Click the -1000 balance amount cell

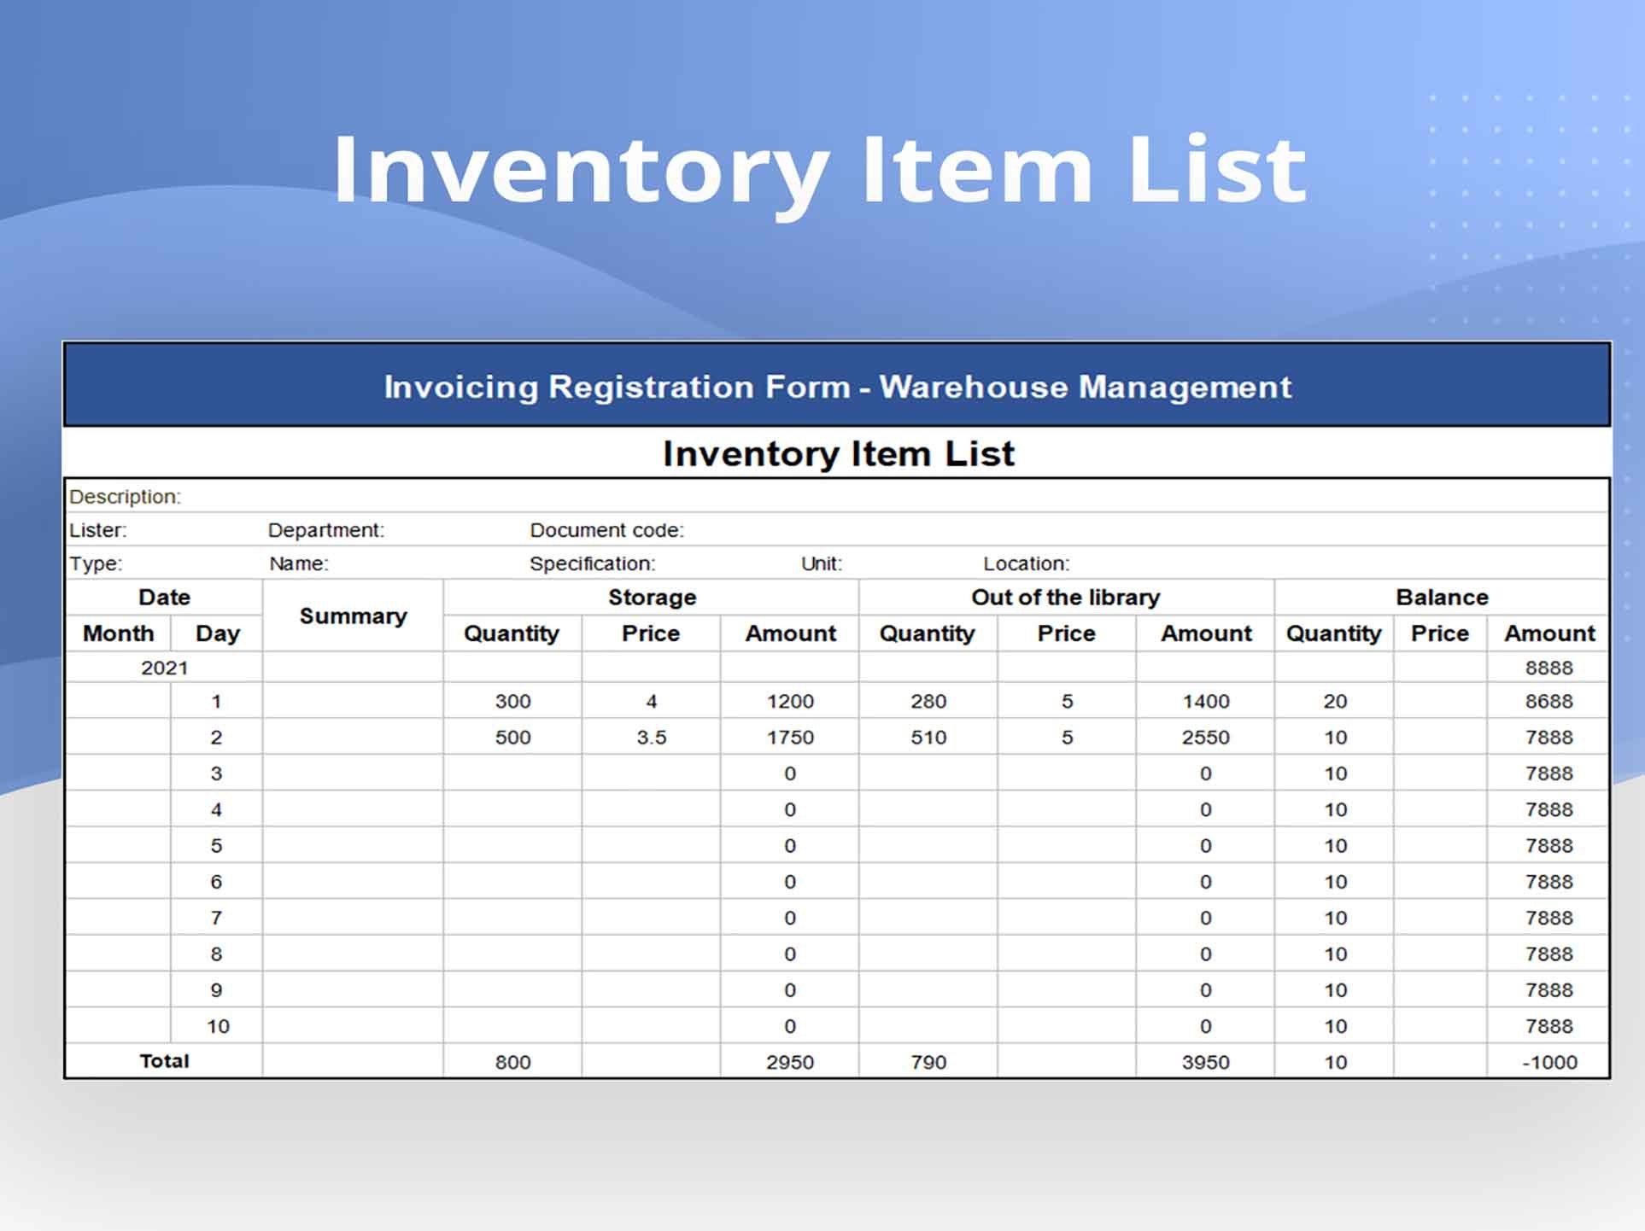[1548, 1061]
